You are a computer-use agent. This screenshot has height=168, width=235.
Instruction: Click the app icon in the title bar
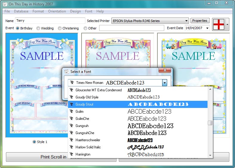tap(5, 4)
